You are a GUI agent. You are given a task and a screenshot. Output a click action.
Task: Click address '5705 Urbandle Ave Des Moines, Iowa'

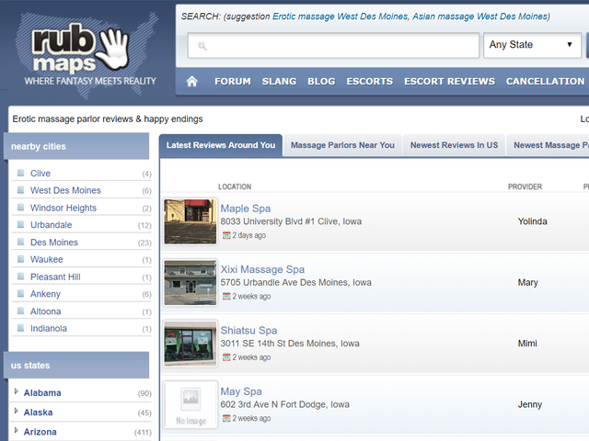click(x=295, y=282)
